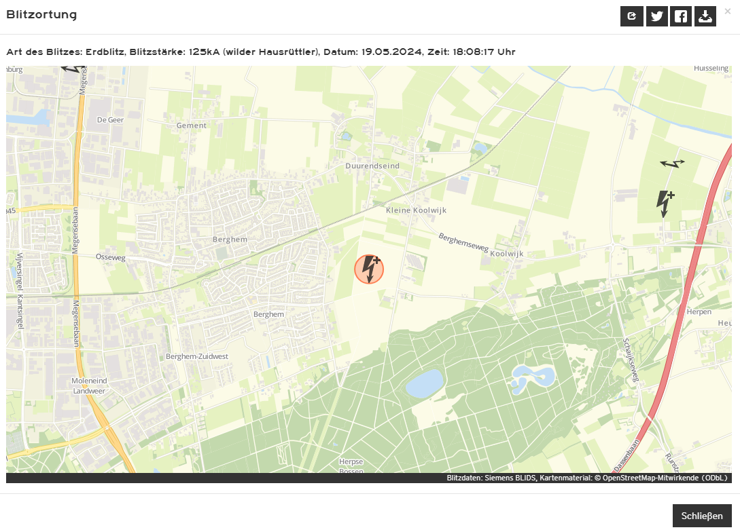Click the De Geer map label

point(110,119)
